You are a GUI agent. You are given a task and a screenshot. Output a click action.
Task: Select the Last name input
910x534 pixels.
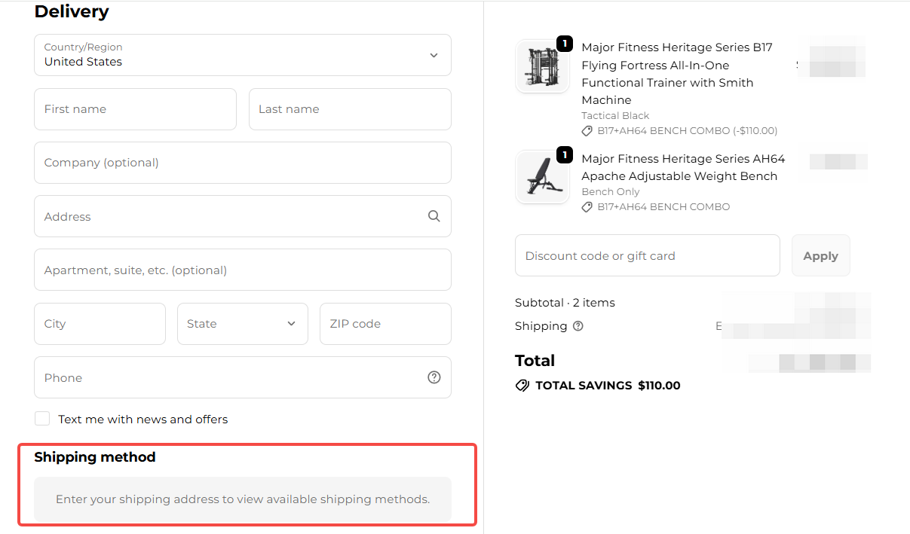pyautogui.click(x=350, y=109)
